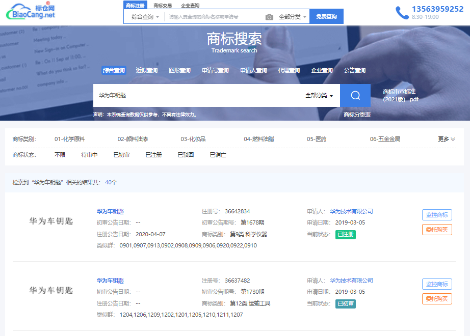470x336 pixels.
Task: Click the 已初审 status badge on 36637482
Action: (346, 303)
